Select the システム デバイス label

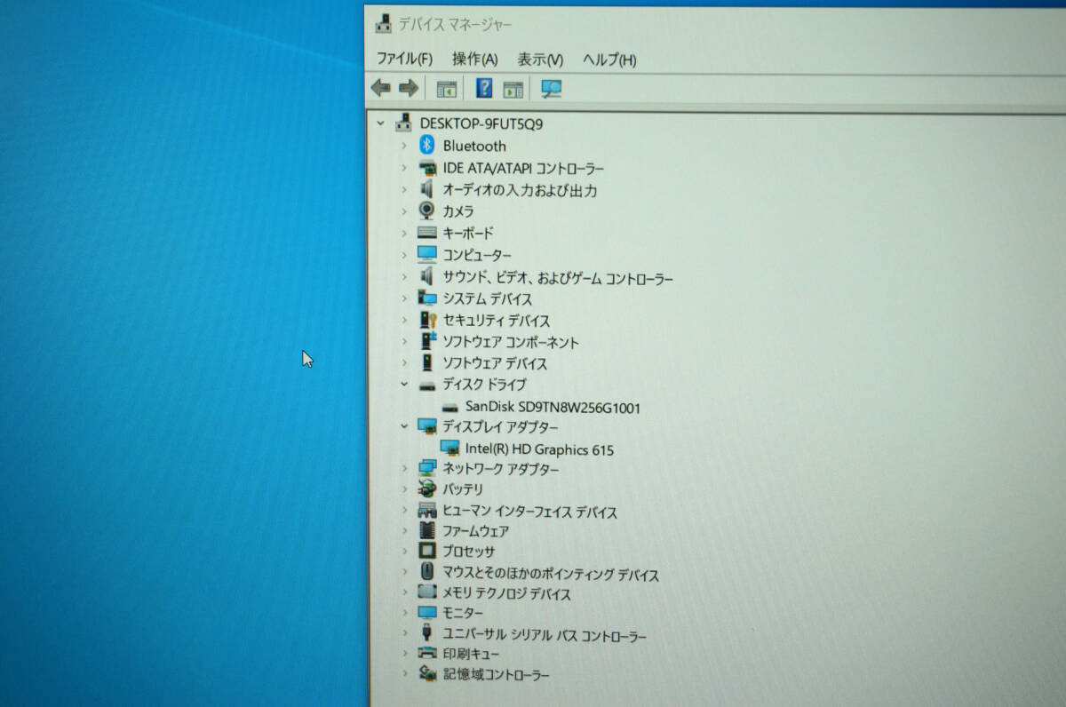click(487, 299)
